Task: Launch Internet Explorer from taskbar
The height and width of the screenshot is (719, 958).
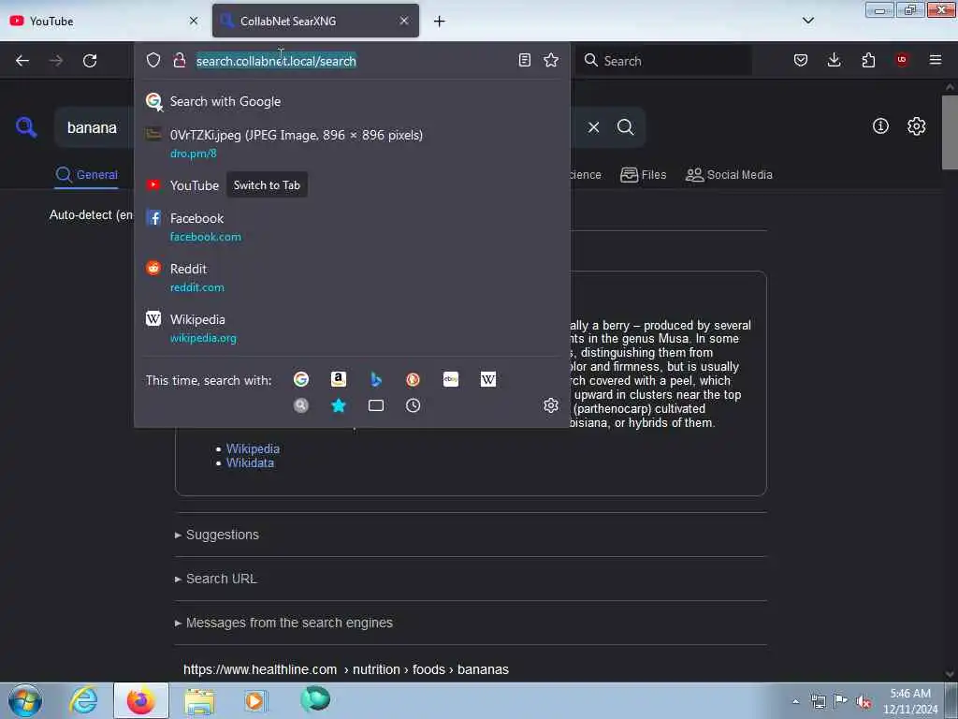Action: 83,700
